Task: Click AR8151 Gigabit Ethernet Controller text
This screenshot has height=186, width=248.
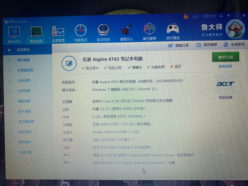Action: click(134, 163)
